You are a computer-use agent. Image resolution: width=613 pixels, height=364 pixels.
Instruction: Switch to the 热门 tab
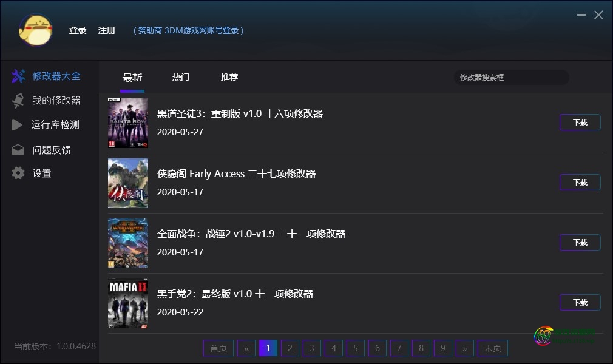180,77
